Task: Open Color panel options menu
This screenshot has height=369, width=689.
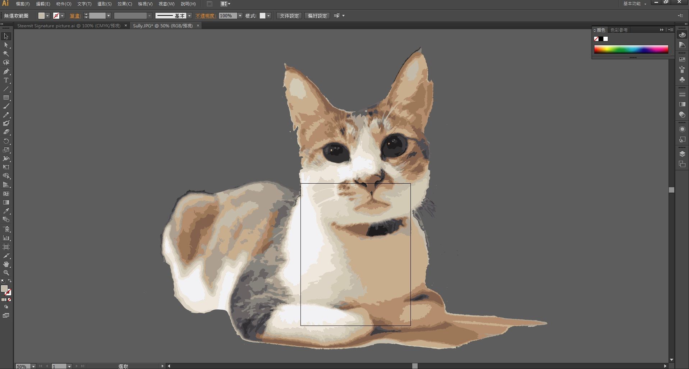Action: (671, 30)
